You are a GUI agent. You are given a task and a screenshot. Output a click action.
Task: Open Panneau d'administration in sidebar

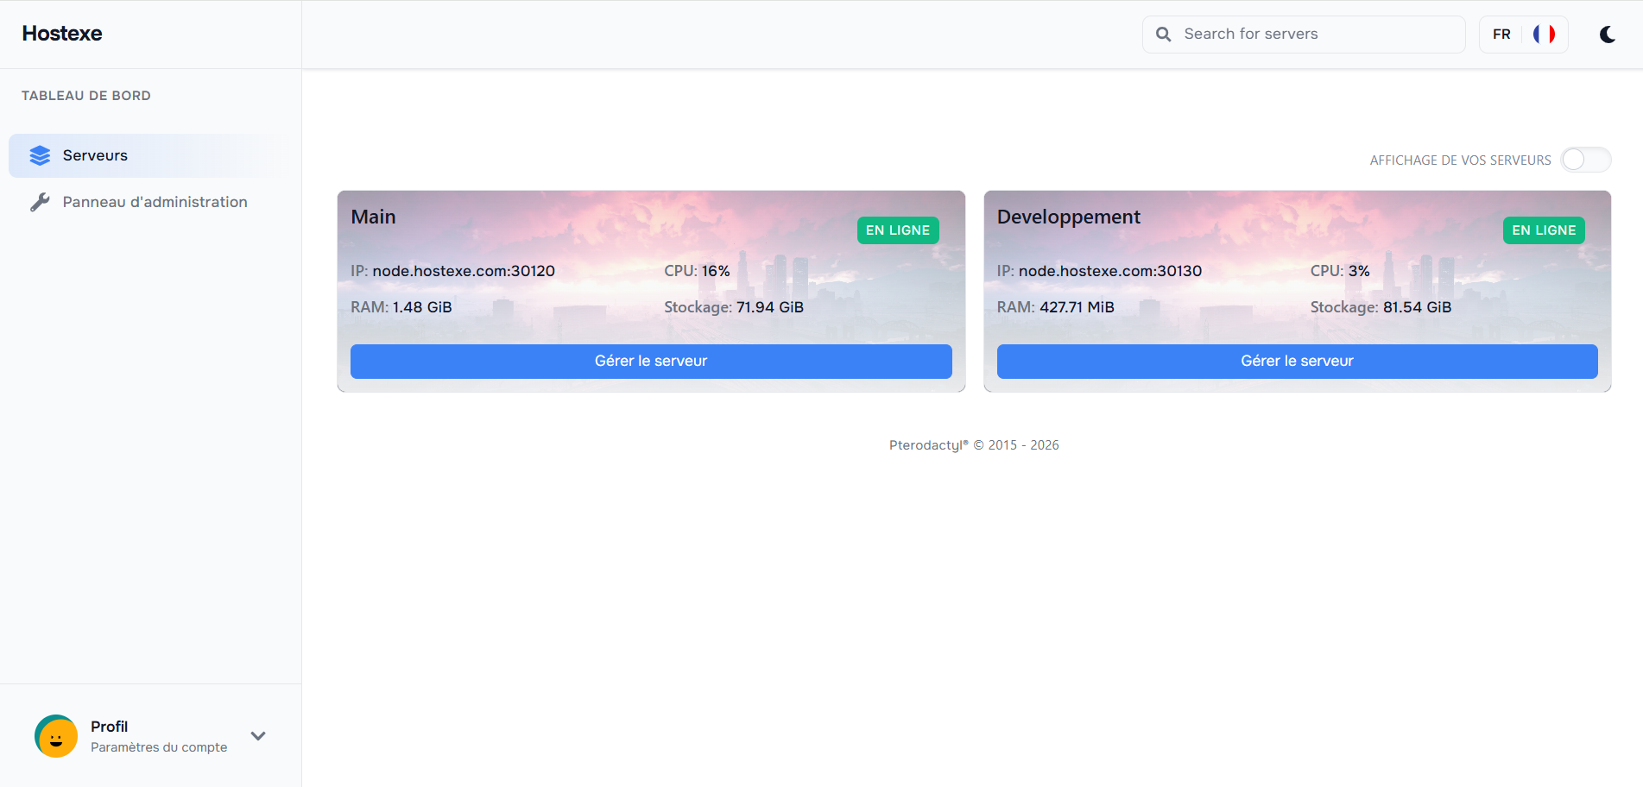(155, 202)
